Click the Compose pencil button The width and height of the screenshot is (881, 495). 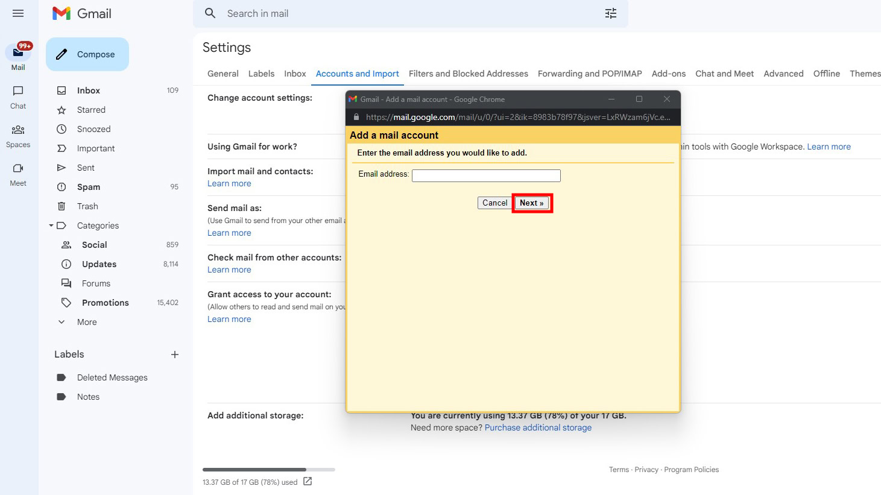pos(87,54)
